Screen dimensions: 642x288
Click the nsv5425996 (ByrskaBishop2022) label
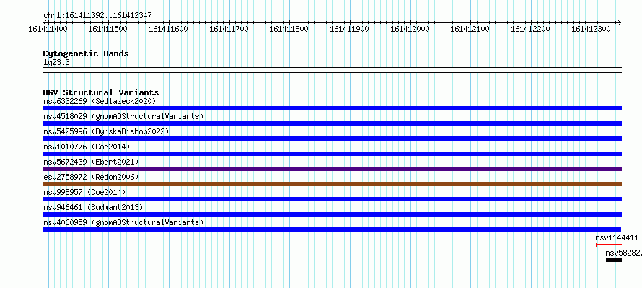pyautogui.click(x=106, y=131)
